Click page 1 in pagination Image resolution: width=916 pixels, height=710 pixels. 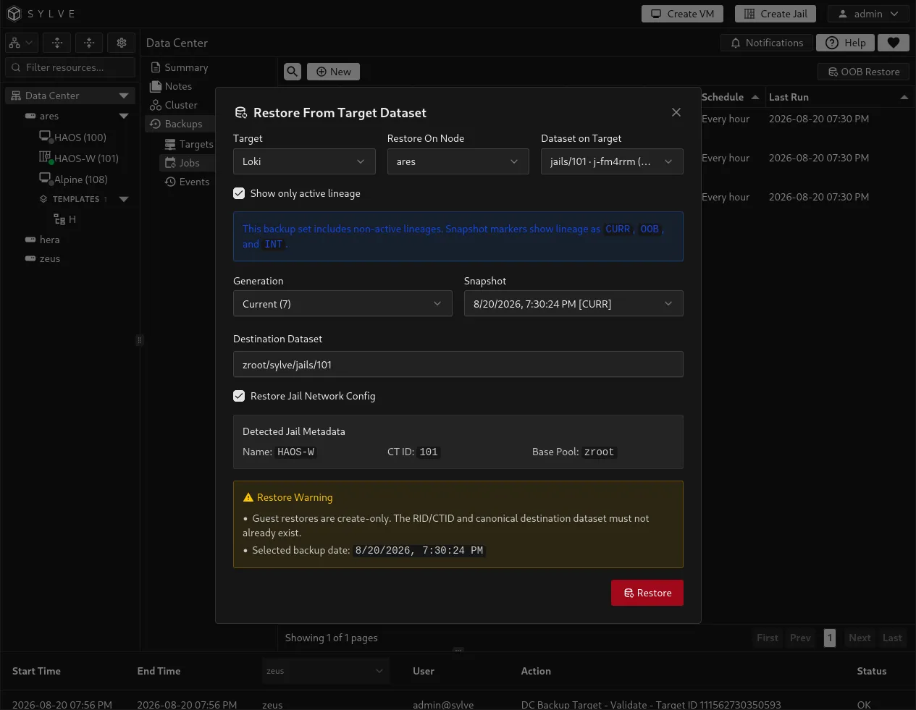[x=830, y=638]
